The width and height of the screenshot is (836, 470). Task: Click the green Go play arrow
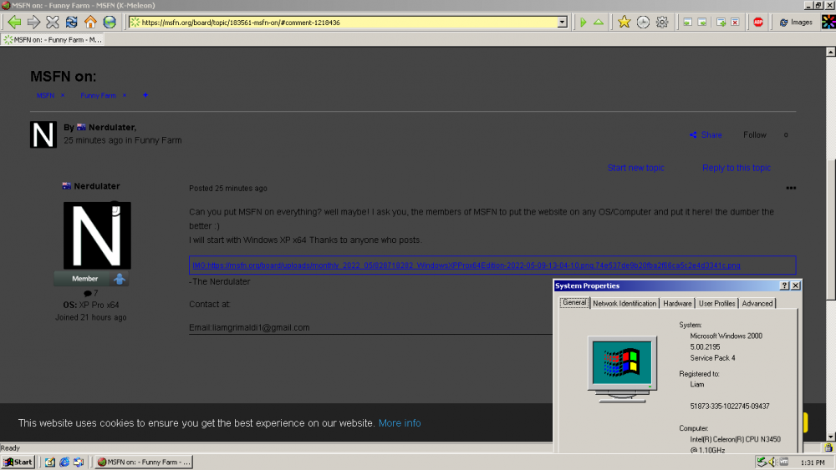[584, 23]
